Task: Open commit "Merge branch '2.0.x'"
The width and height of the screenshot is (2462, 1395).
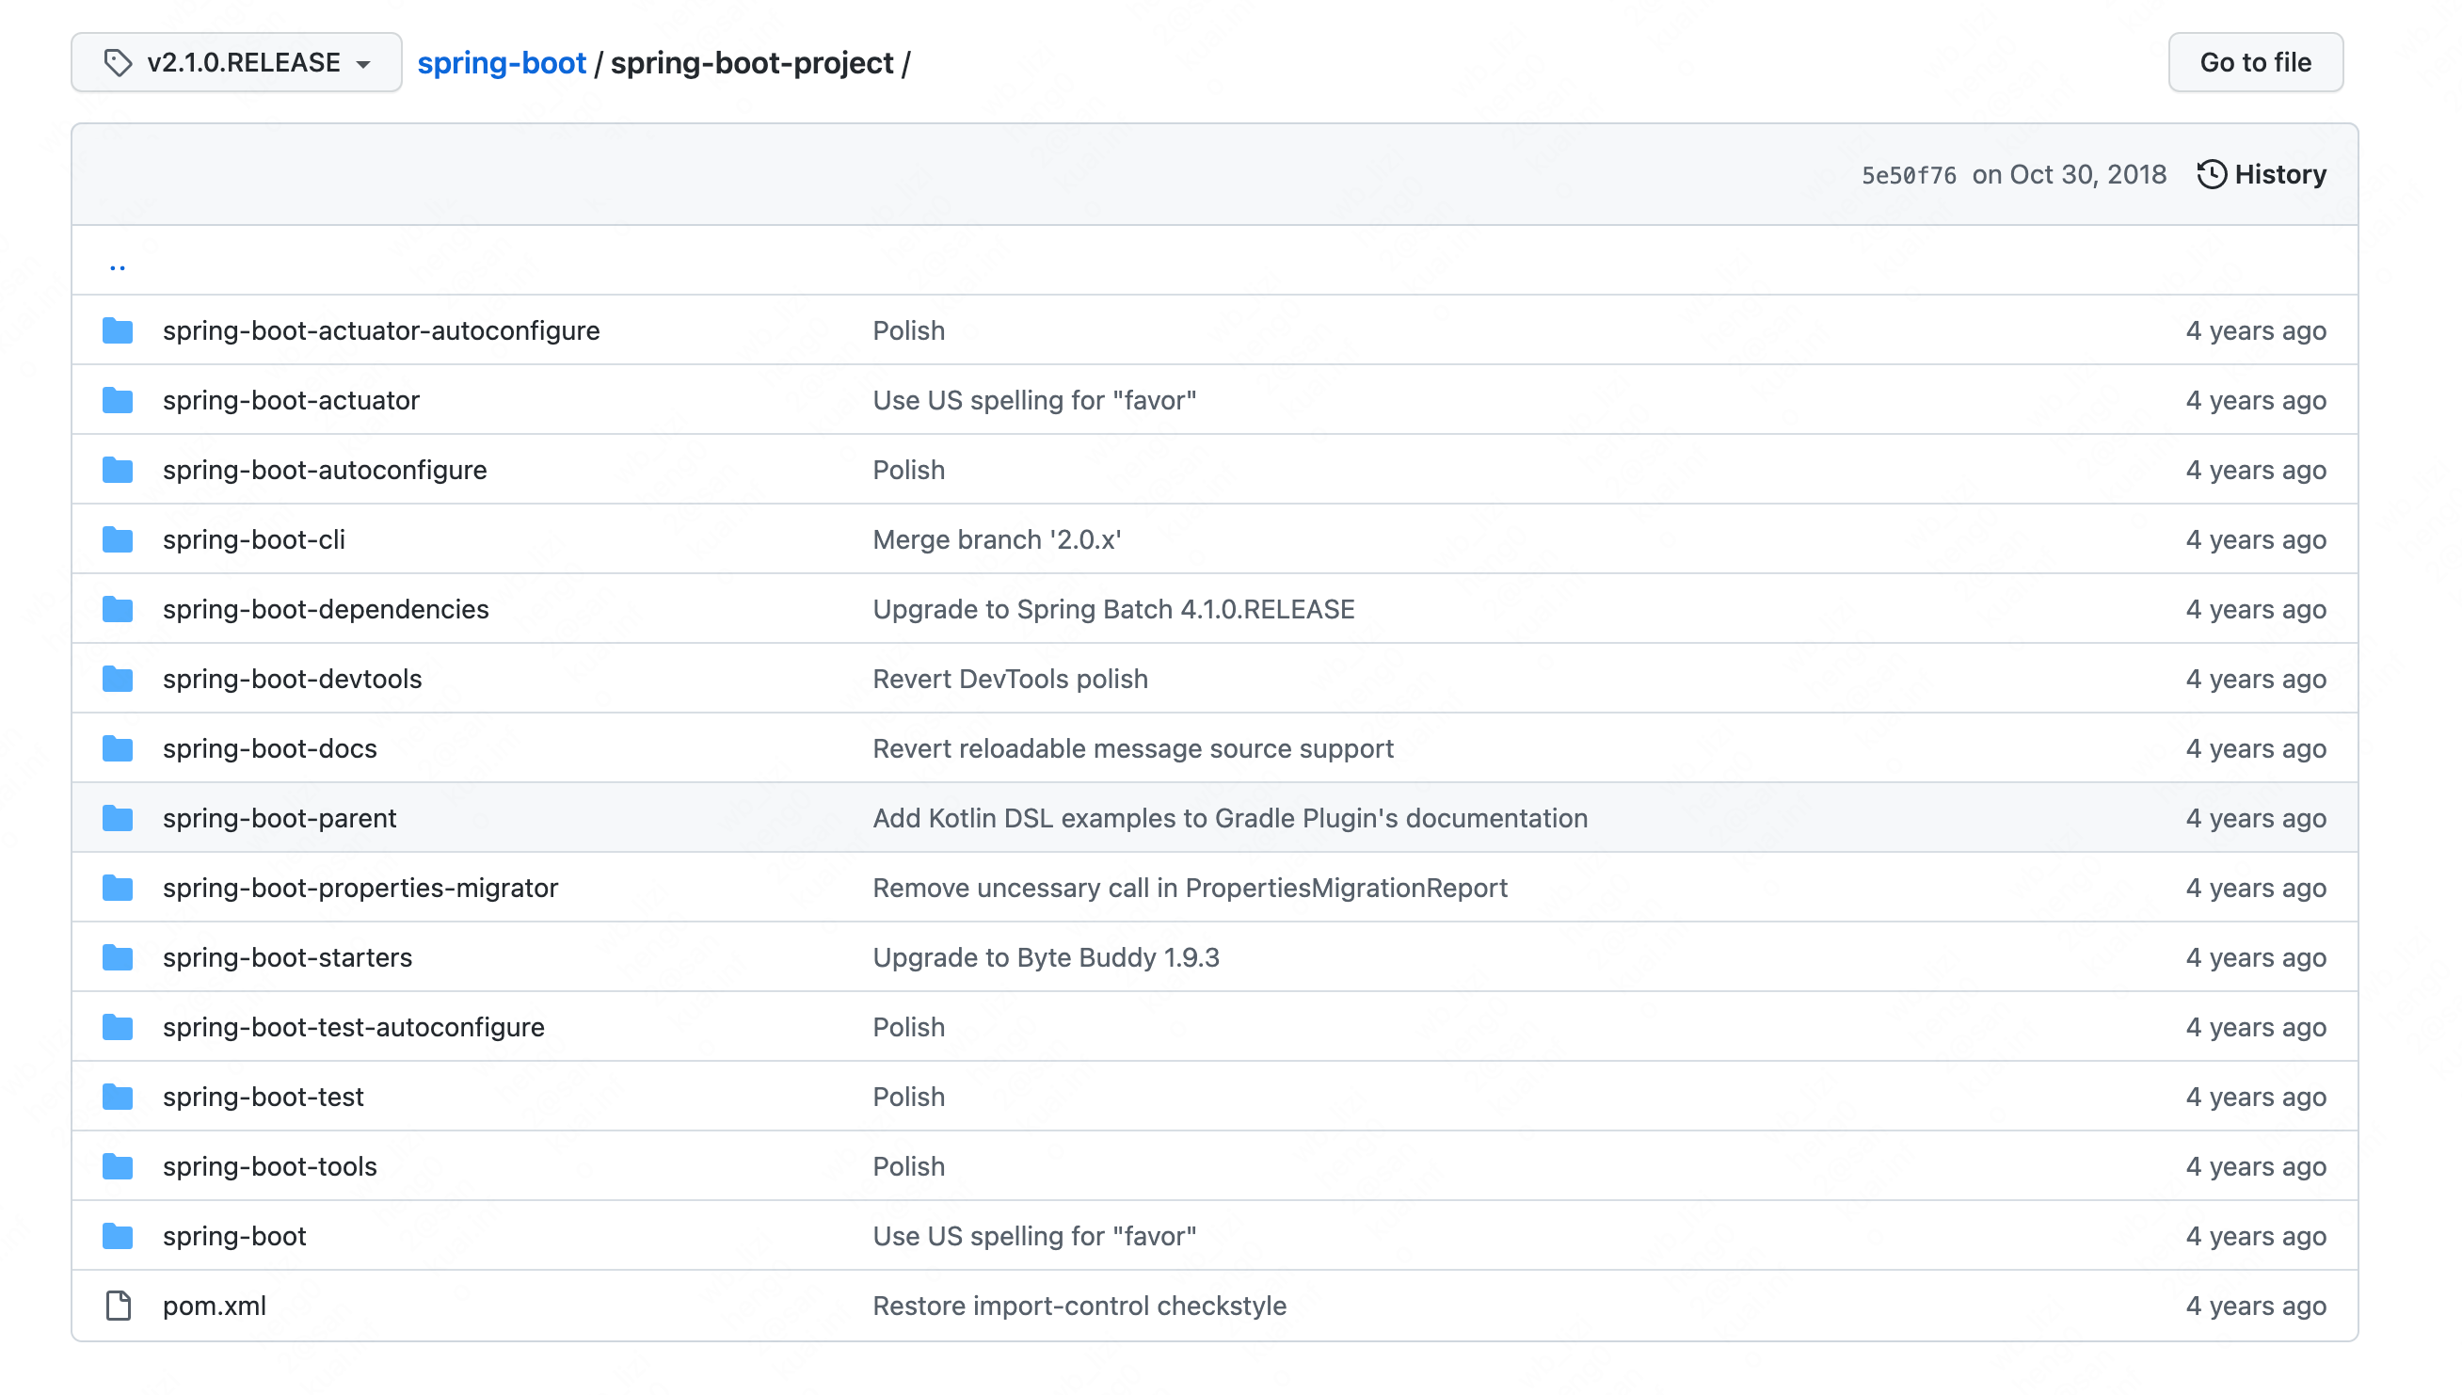Action: tap(997, 539)
